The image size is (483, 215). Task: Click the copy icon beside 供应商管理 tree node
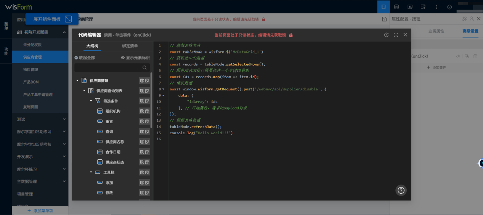click(142, 80)
